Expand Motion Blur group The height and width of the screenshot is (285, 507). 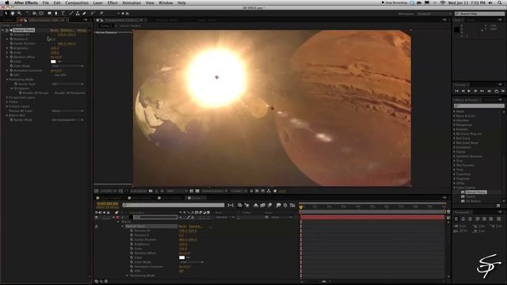click(7, 116)
